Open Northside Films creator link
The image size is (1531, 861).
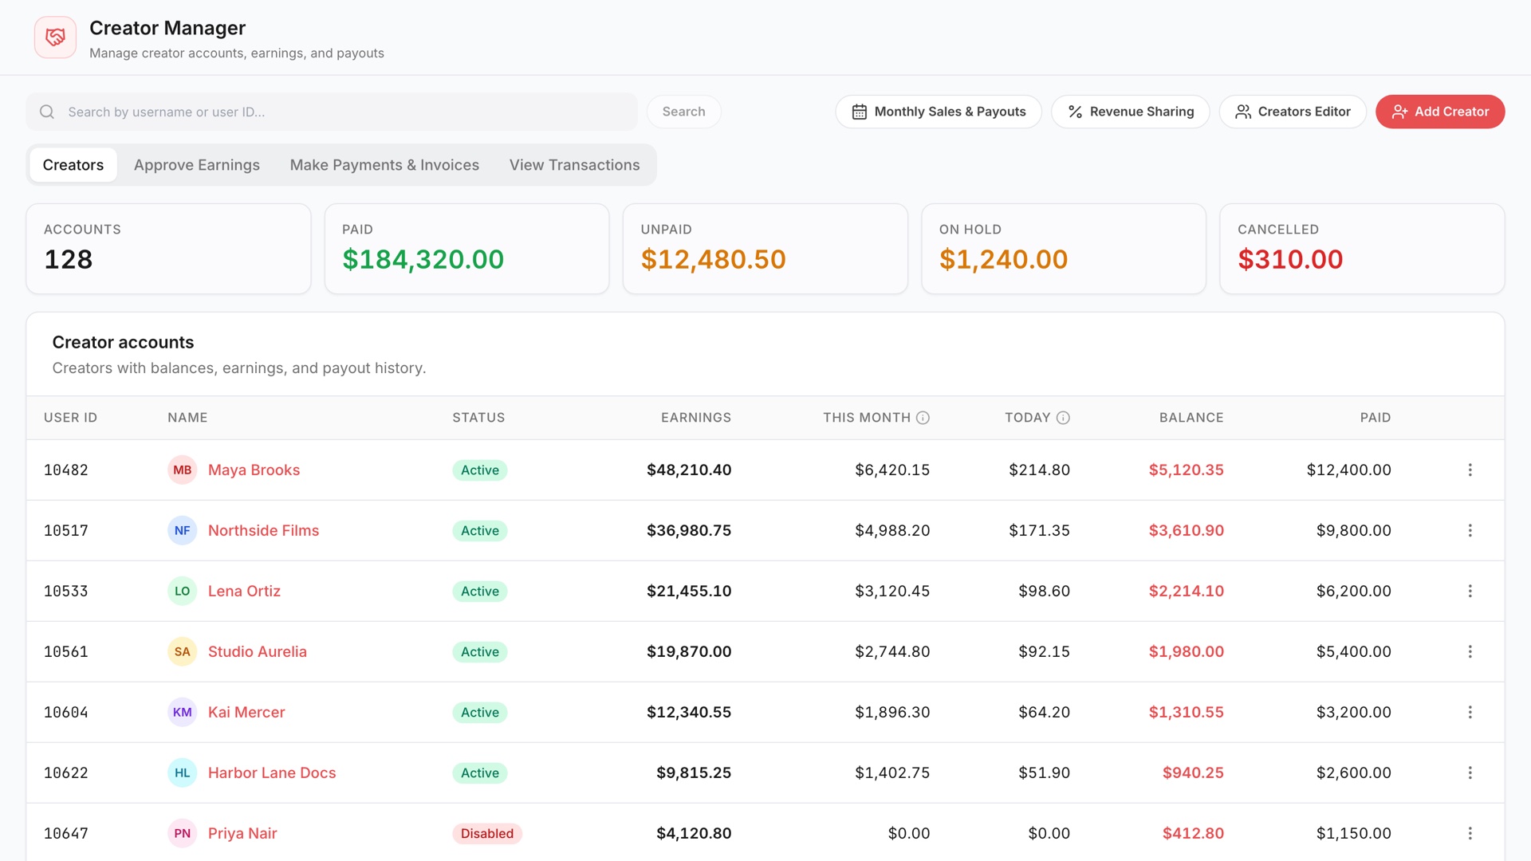pos(263,531)
